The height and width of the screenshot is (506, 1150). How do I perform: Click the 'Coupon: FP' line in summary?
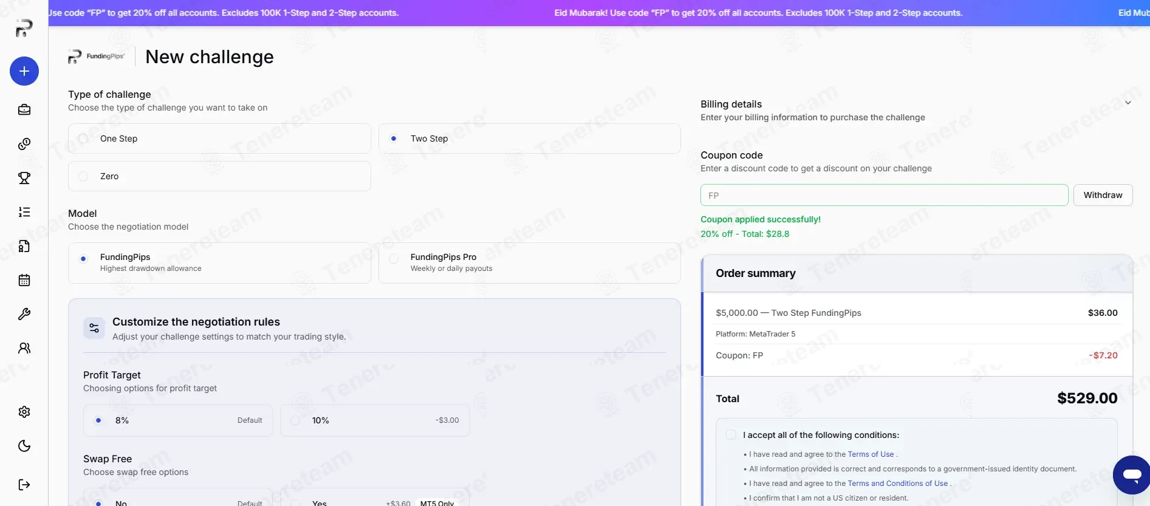coord(739,355)
